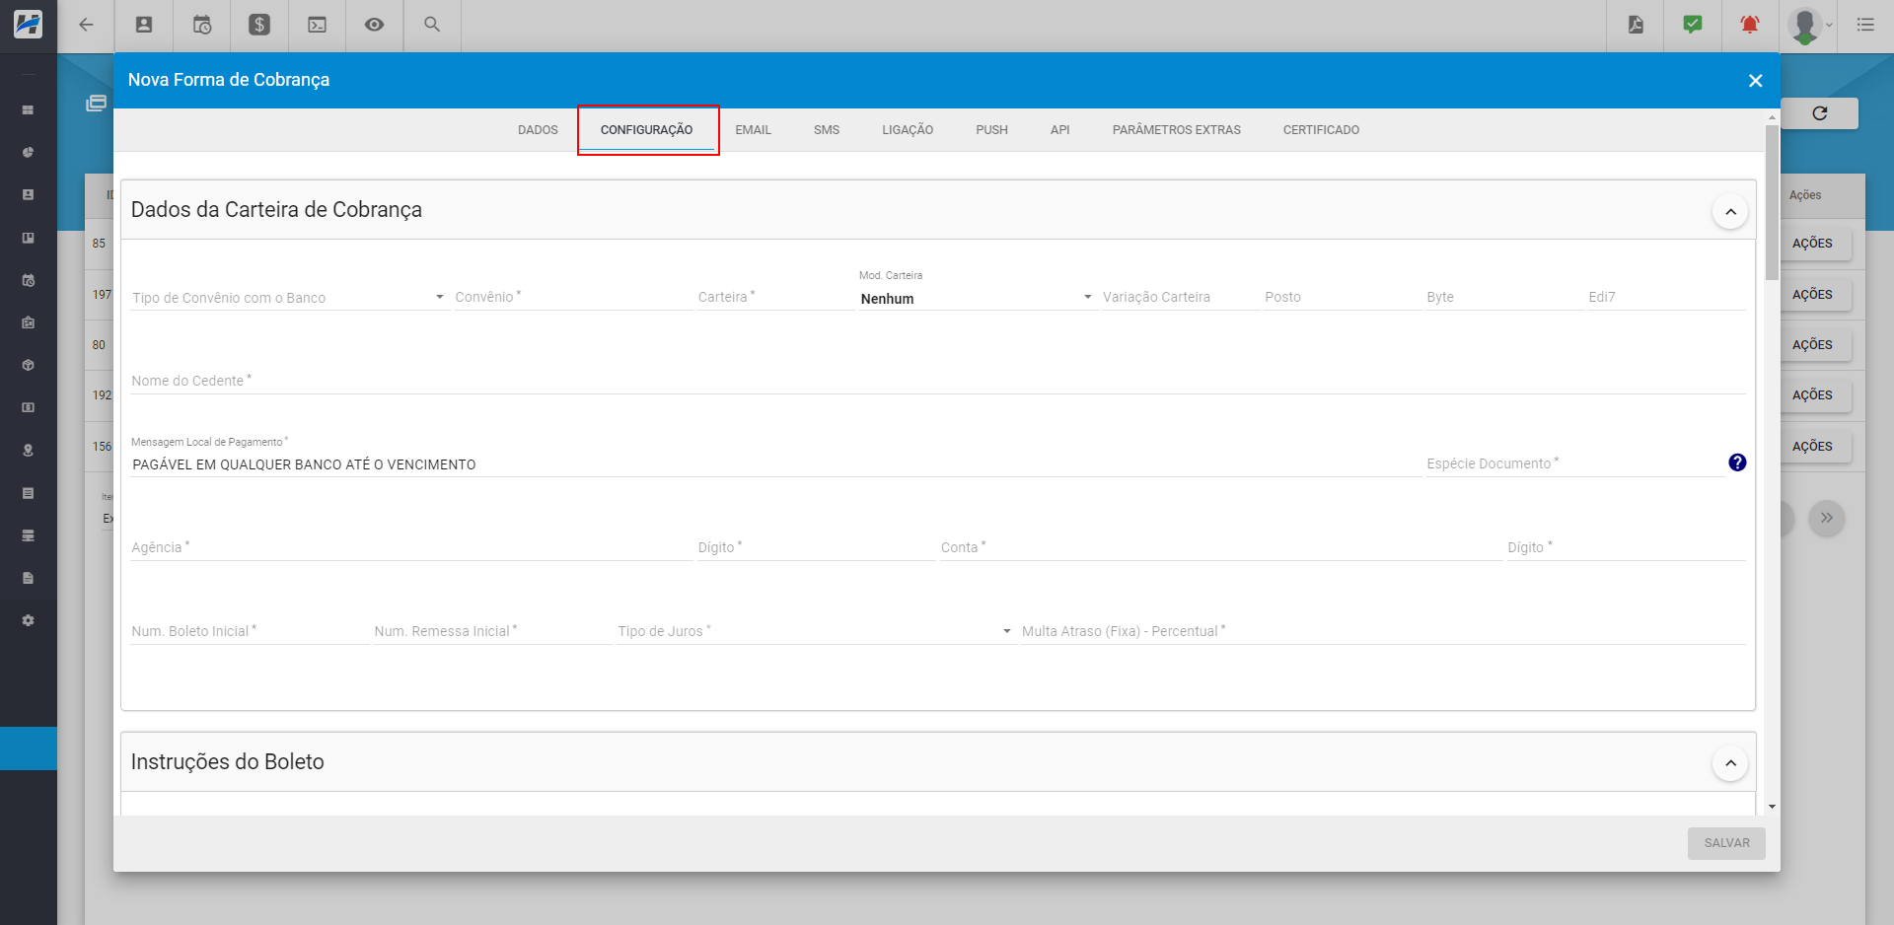The image size is (1894, 925).
Task: Open Tipo de Convênio com o Banco dropdown
Action: click(x=289, y=298)
